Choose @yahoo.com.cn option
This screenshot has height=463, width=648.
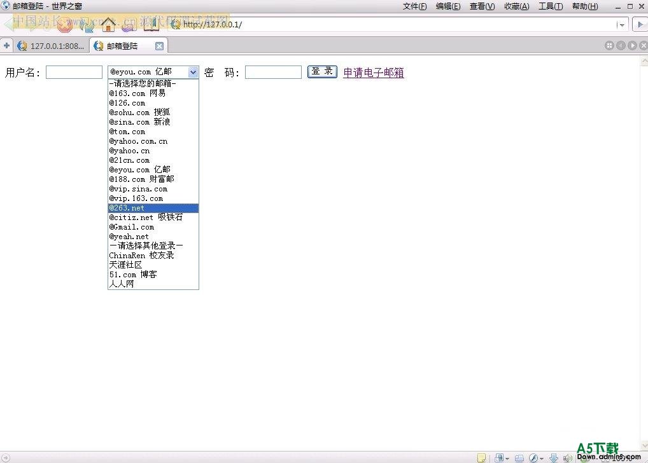tap(153, 141)
